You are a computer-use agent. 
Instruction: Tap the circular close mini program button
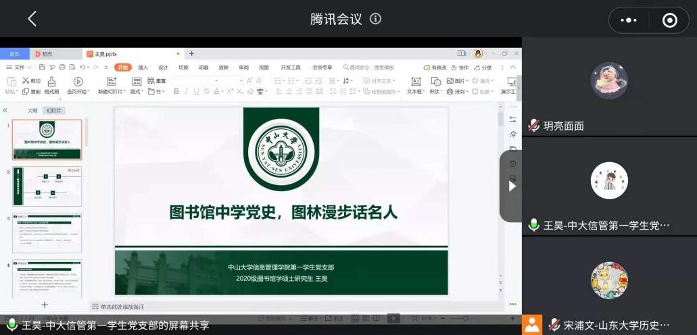point(669,20)
